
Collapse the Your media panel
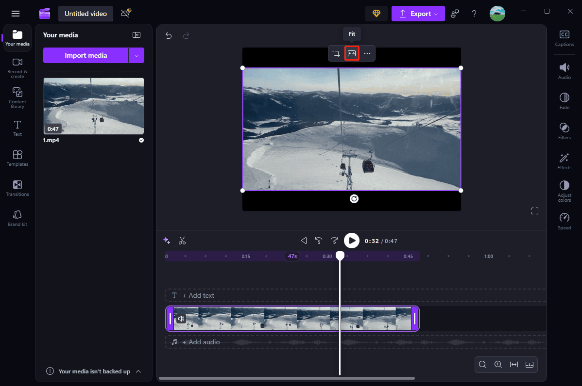(x=137, y=35)
